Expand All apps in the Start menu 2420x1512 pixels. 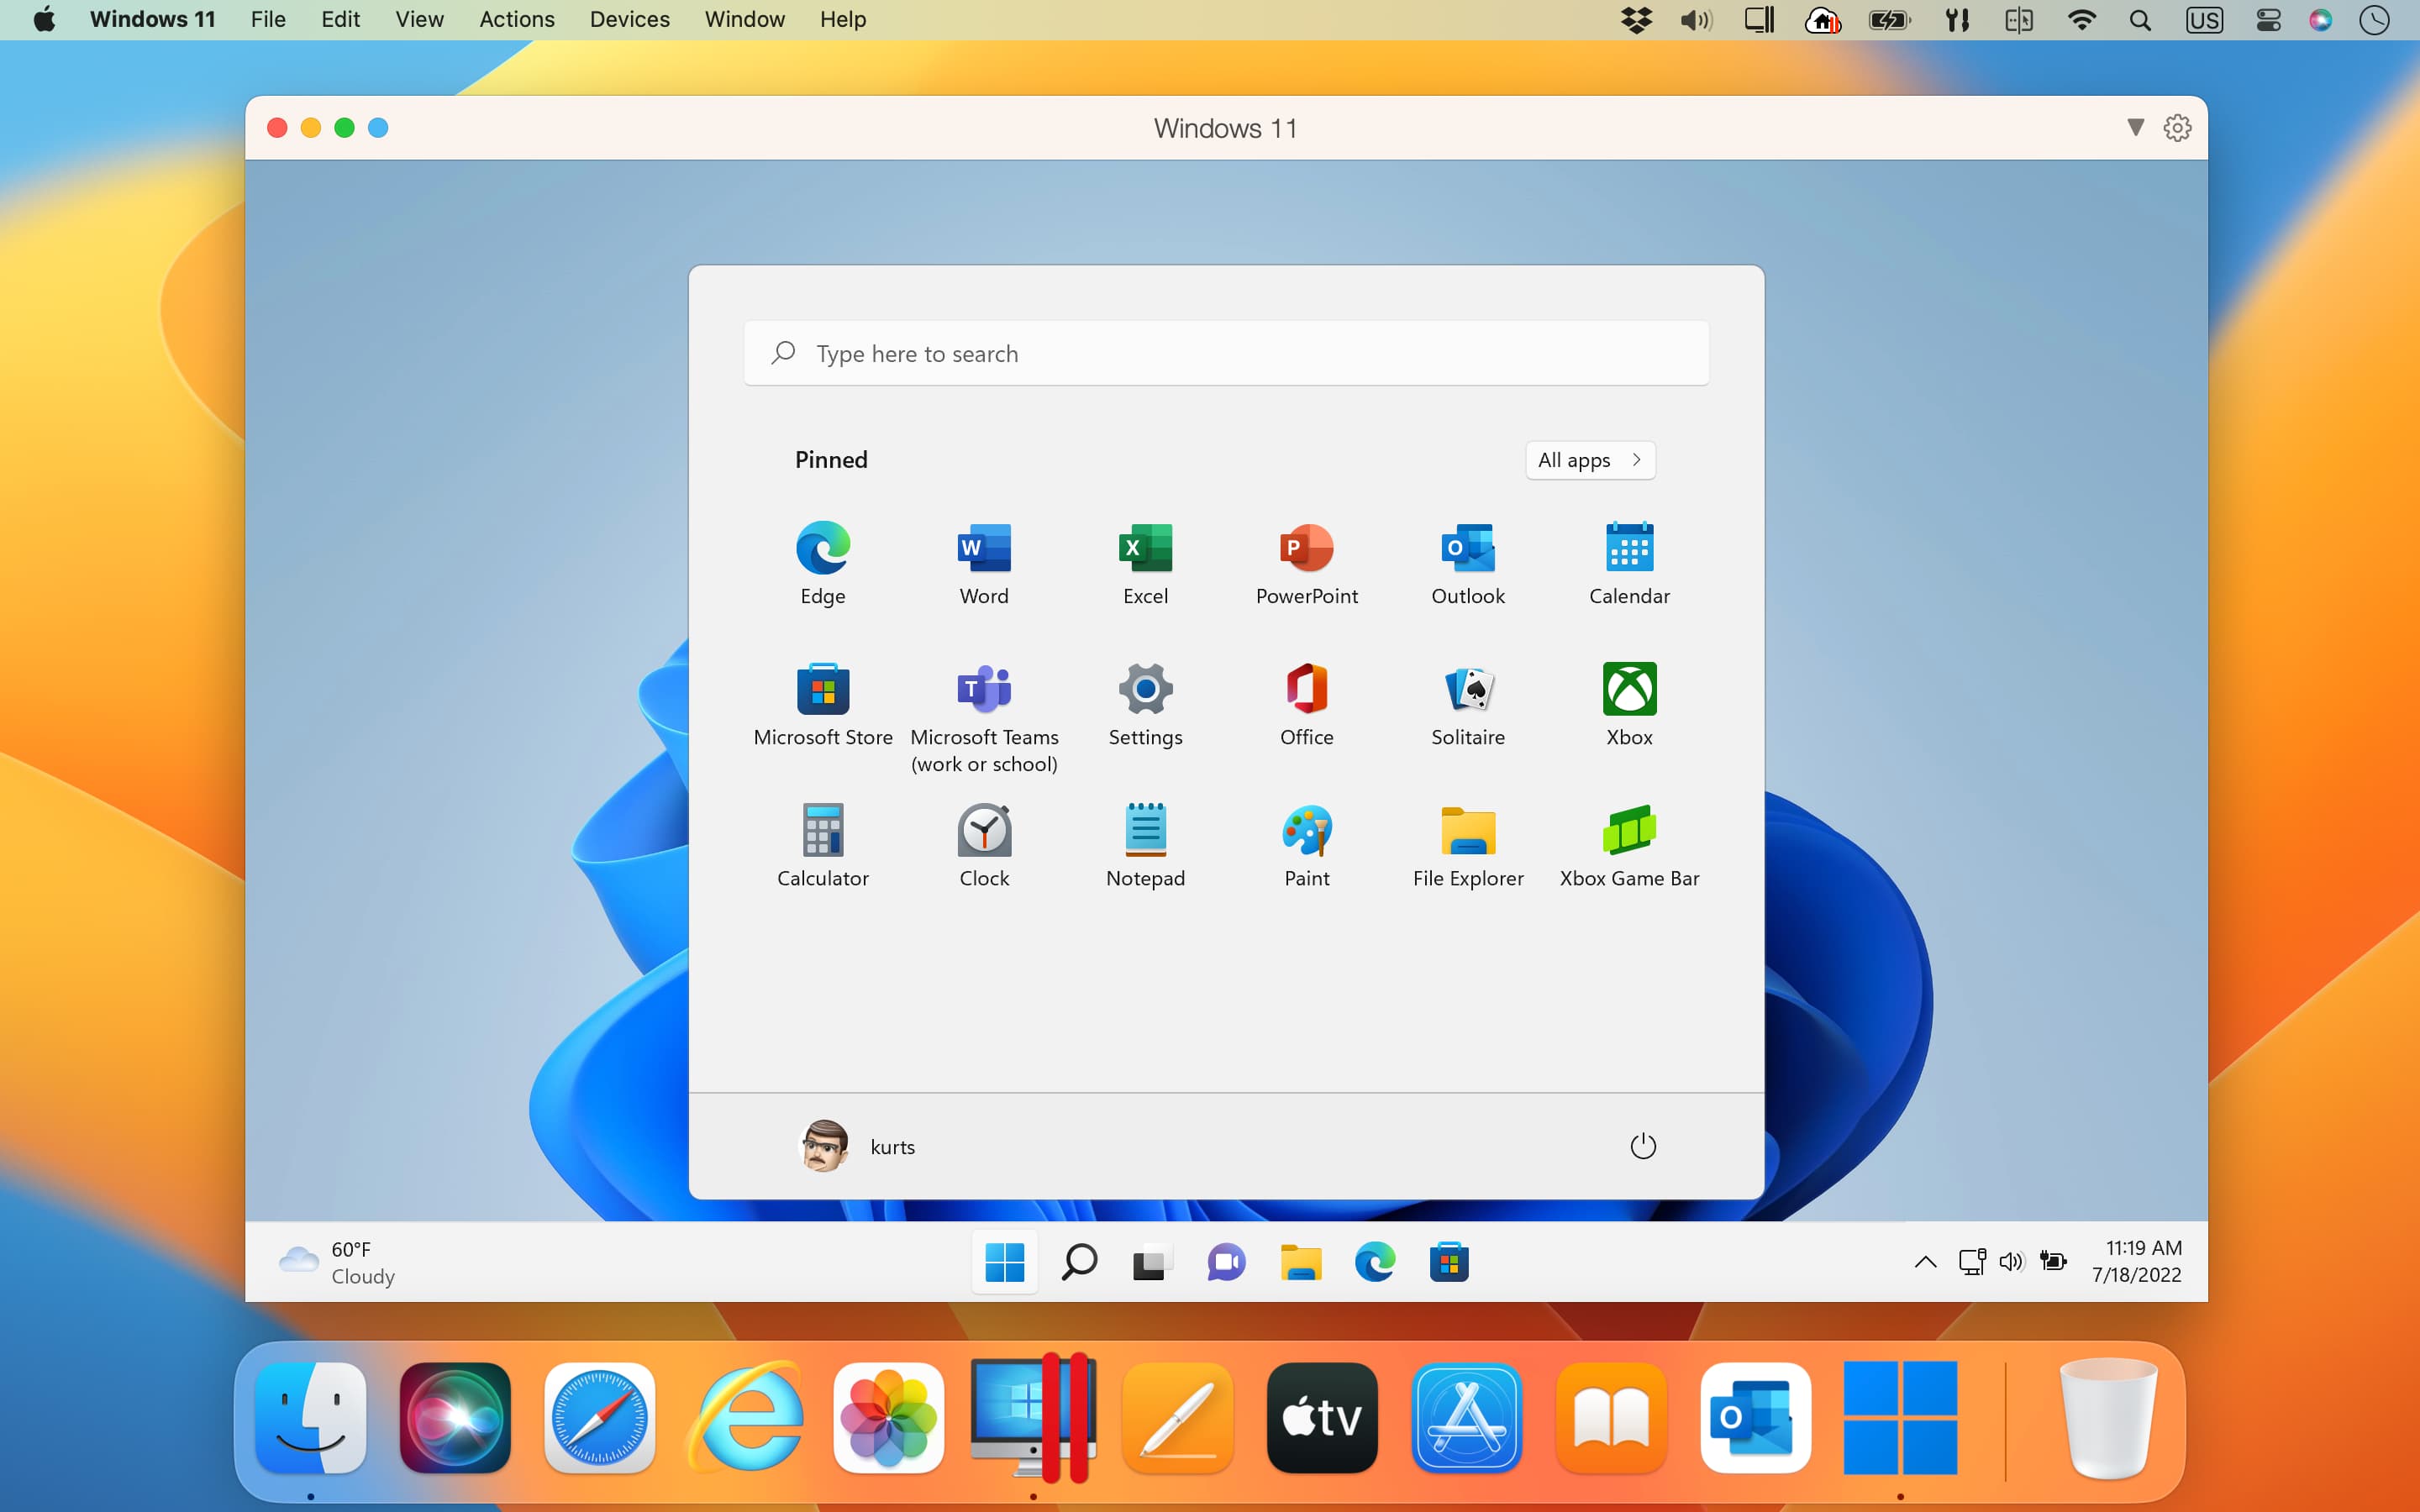pyautogui.click(x=1589, y=460)
